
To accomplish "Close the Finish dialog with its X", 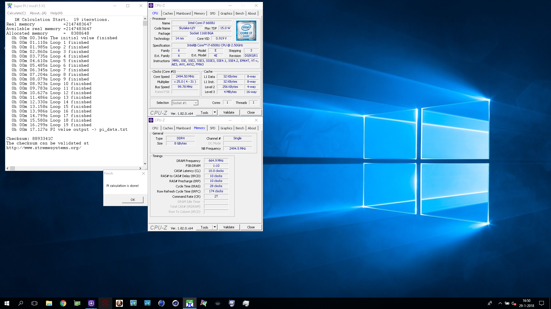I will (143, 173).
